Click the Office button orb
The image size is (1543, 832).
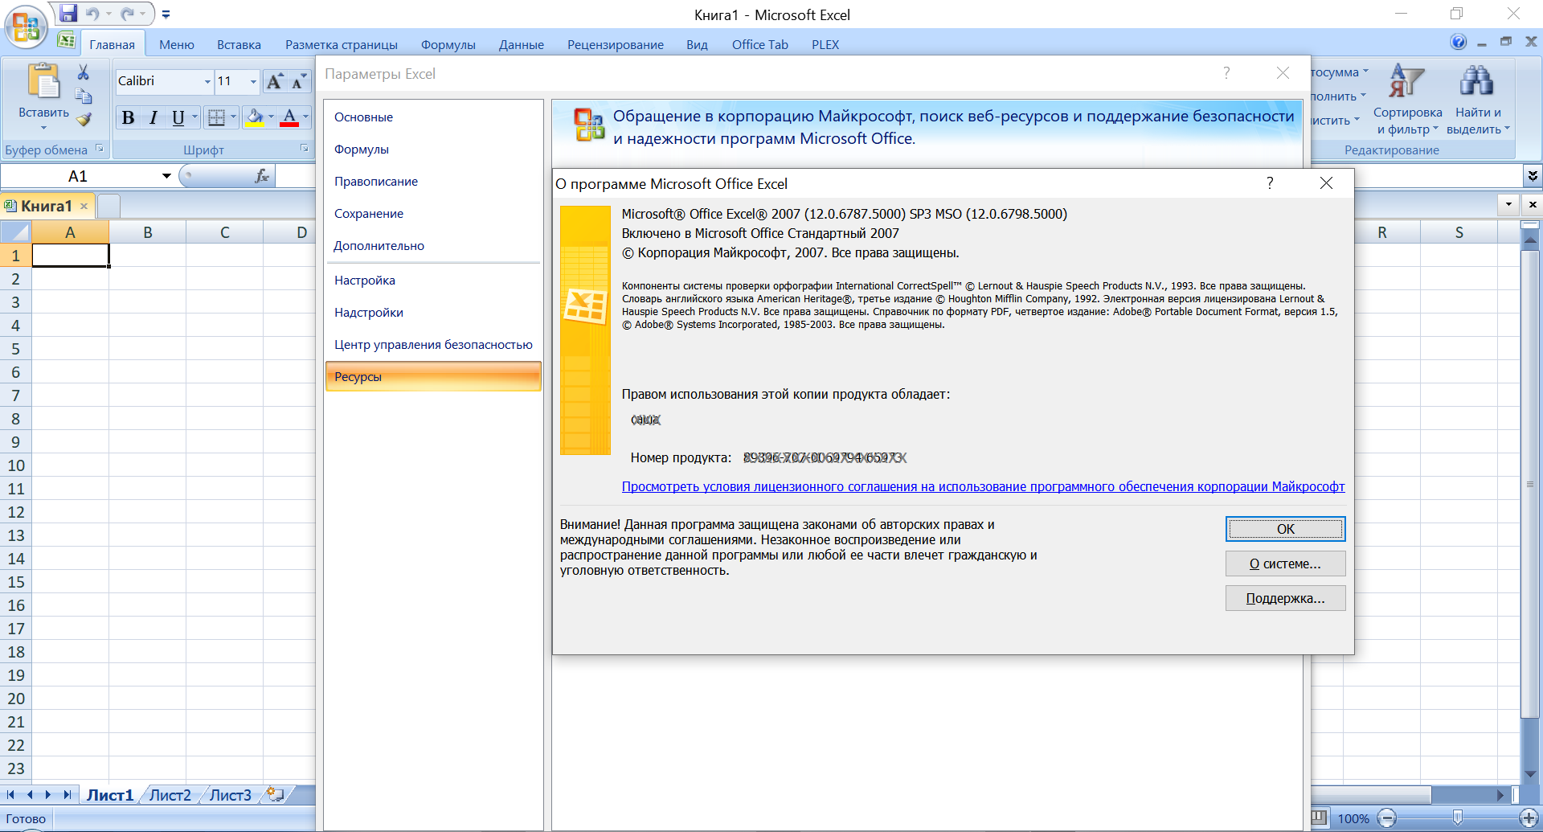(26, 27)
